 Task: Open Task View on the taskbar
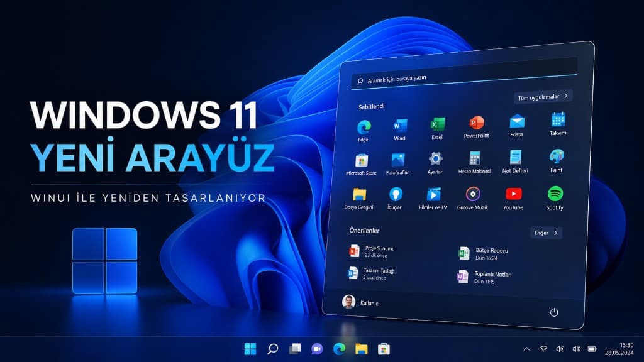coord(295,349)
